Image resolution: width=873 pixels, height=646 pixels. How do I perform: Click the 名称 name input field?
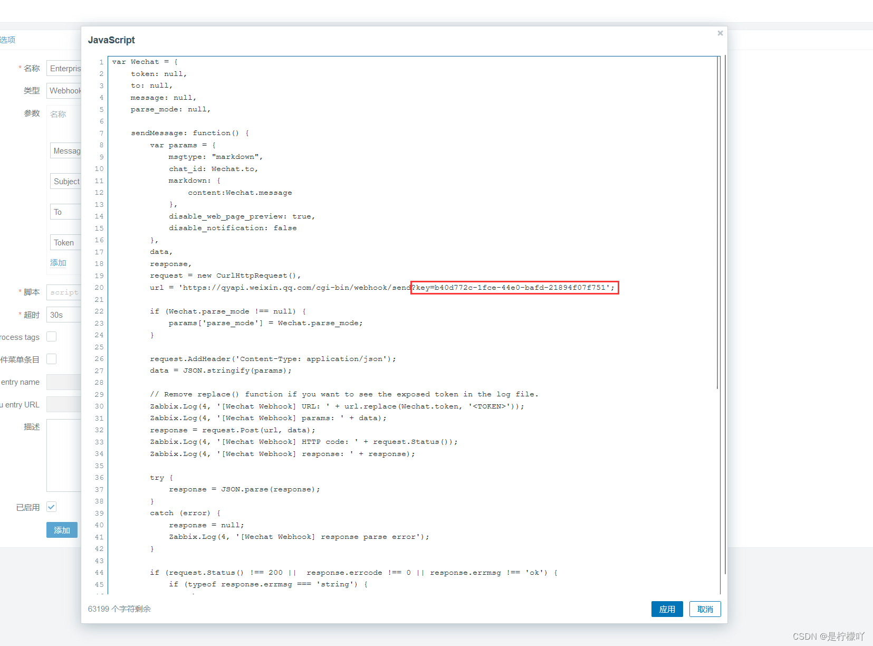click(64, 69)
